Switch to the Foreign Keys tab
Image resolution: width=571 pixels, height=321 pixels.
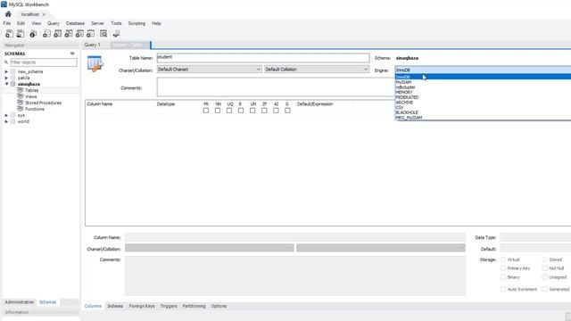click(142, 306)
